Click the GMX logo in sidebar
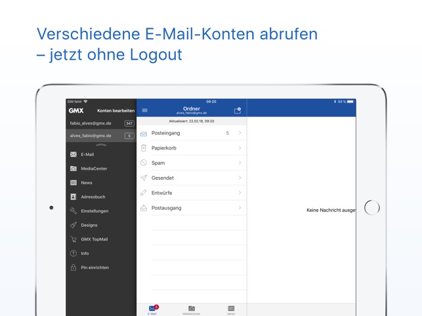The width and height of the screenshot is (422, 316). click(76, 111)
